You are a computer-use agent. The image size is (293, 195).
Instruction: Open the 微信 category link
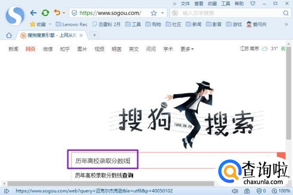click(x=48, y=49)
